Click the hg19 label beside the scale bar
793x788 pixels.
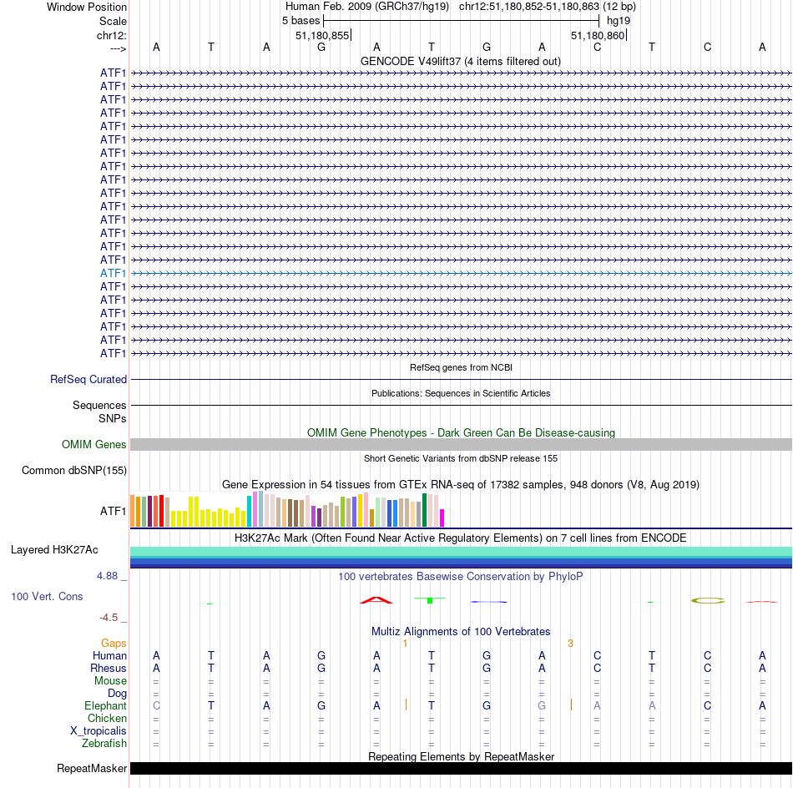619,21
